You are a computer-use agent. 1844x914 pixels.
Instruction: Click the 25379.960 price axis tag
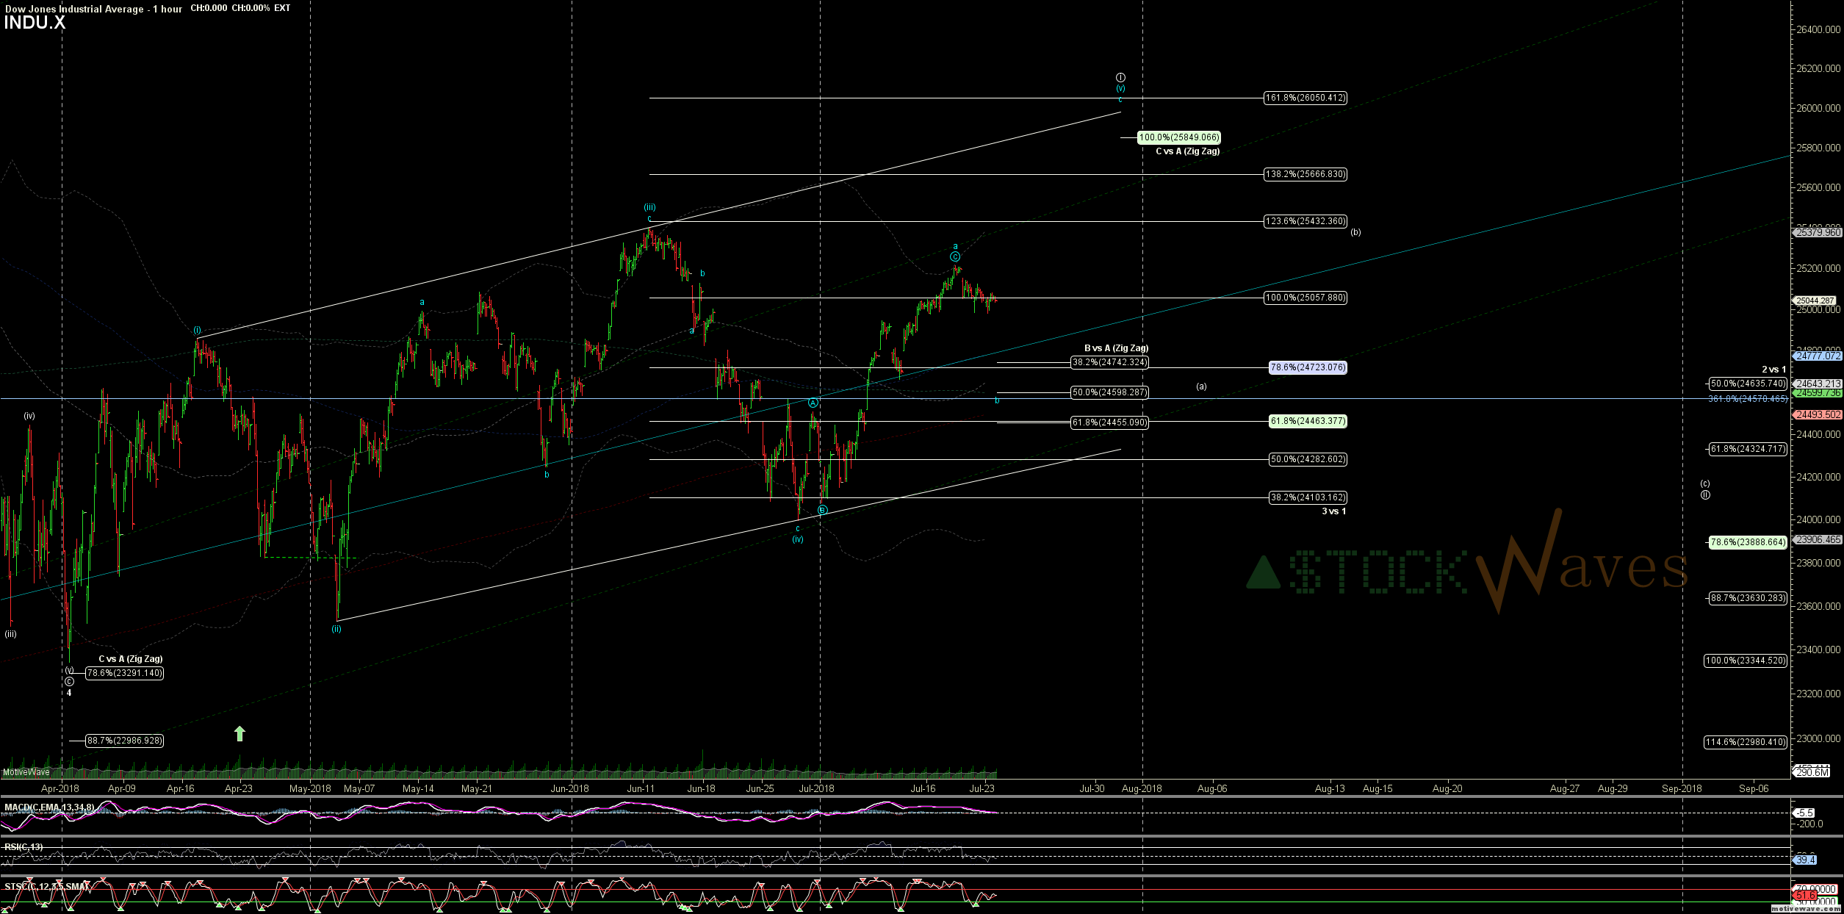pyautogui.click(x=1818, y=232)
